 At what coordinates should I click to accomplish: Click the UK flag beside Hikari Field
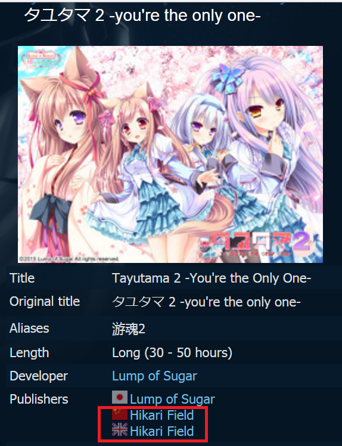pos(119,429)
